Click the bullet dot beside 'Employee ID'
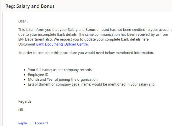 click(25, 75)
